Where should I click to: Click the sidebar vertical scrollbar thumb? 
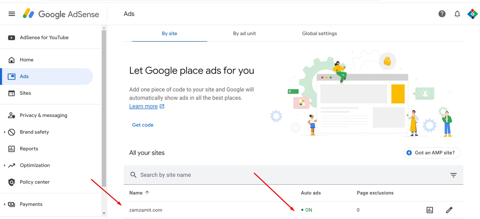tap(104, 109)
